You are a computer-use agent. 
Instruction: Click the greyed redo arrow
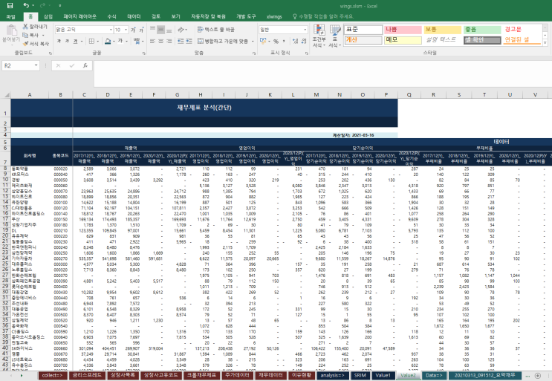coord(42,5)
